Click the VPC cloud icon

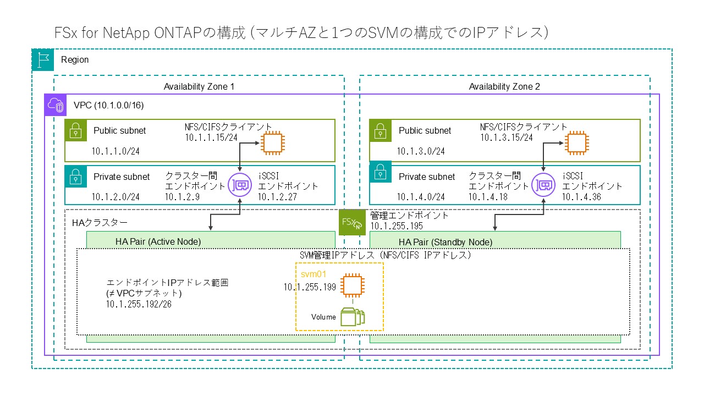tap(55, 105)
